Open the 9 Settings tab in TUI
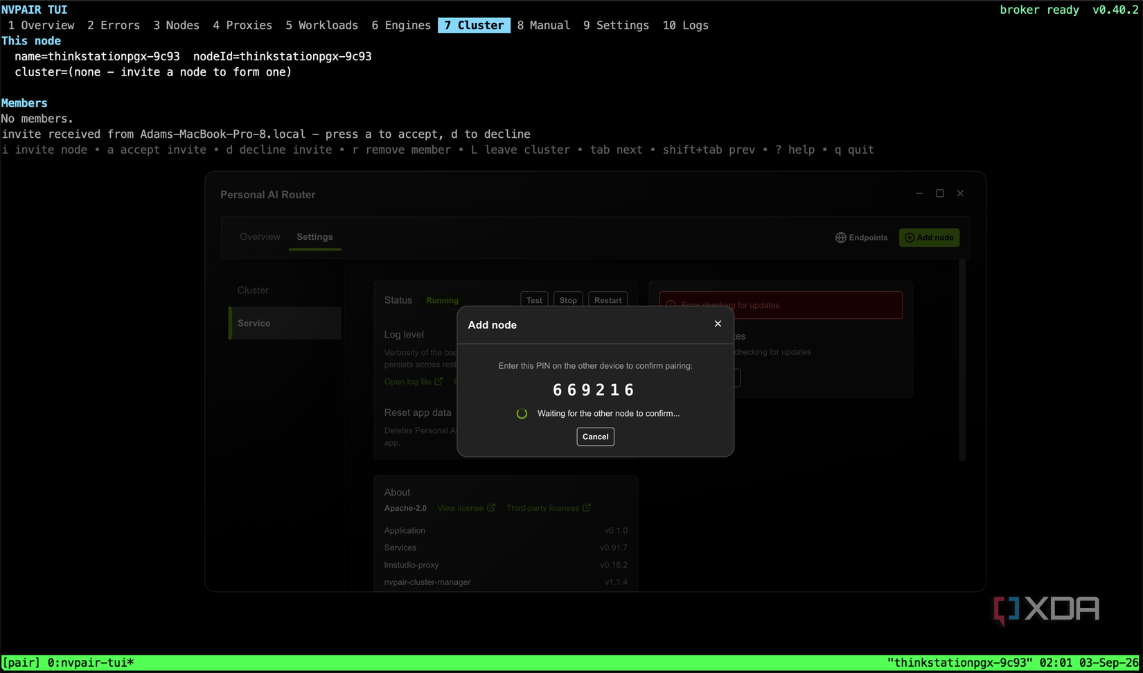 [x=616, y=26]
